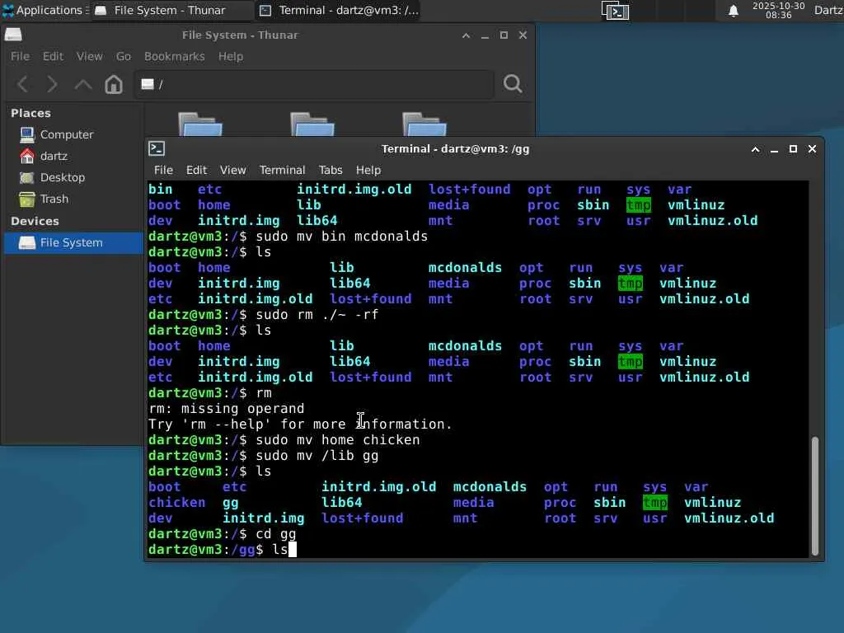Roll up the Terminal window with caret button
The height and width of the screenshot is (633, 844).
click(756, 150)
